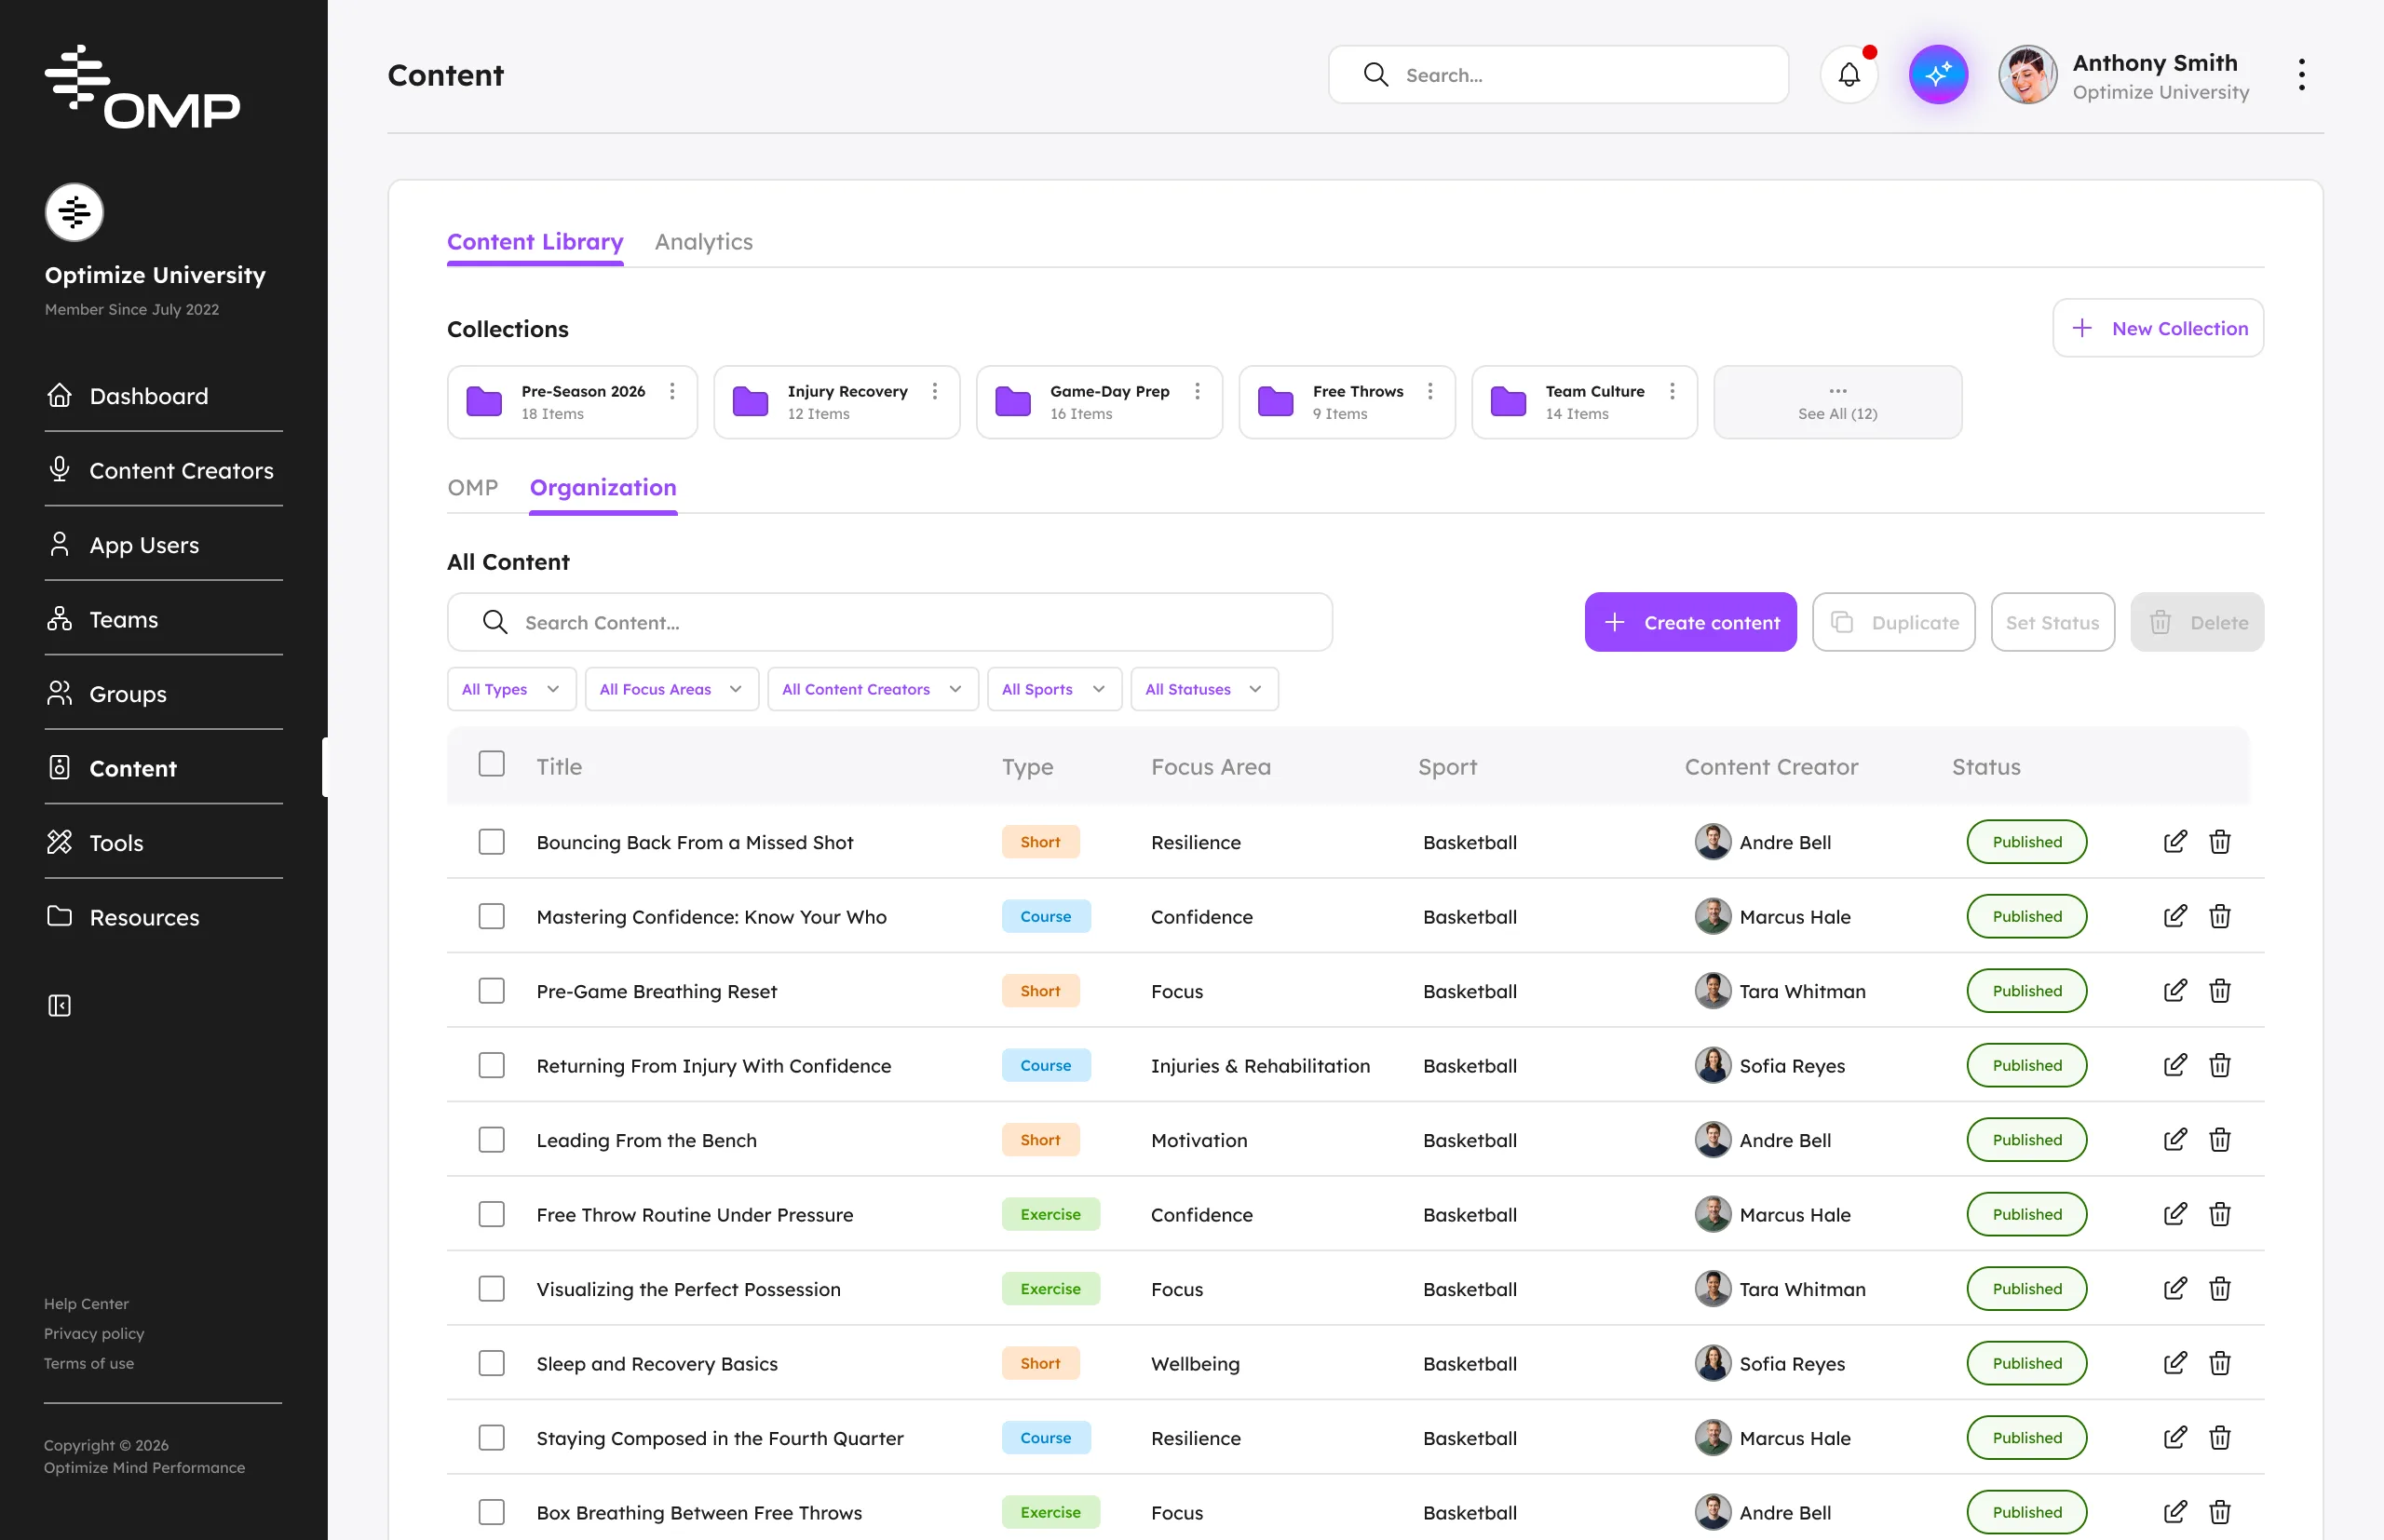Click the Set Status button
Screen dimensions: 2384x1540
click(2052, 622)
